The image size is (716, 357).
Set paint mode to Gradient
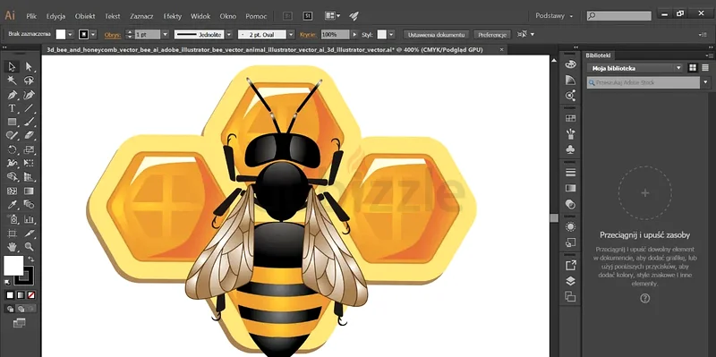(21, 295)
